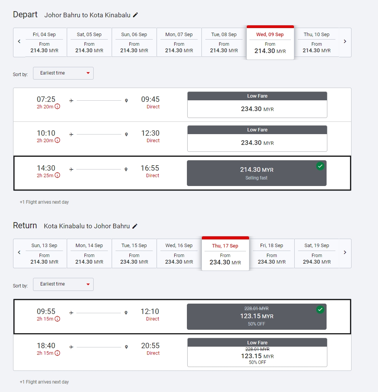Toggle the selected 09:55 return 123.15 MYR fare

point(256,316)
